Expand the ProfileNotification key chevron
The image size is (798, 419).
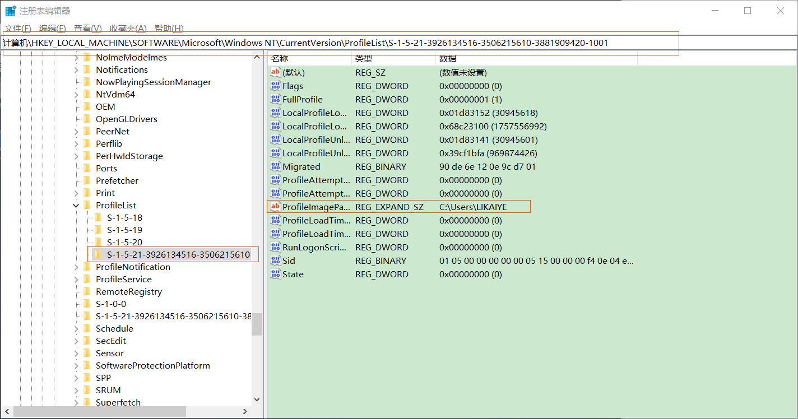click(76, 267)
